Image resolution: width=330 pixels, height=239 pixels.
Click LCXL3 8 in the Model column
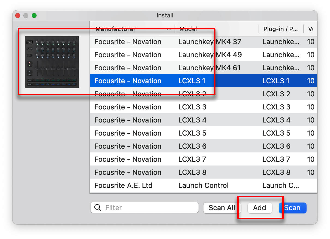pyautogui.click(x=192, y=172)
